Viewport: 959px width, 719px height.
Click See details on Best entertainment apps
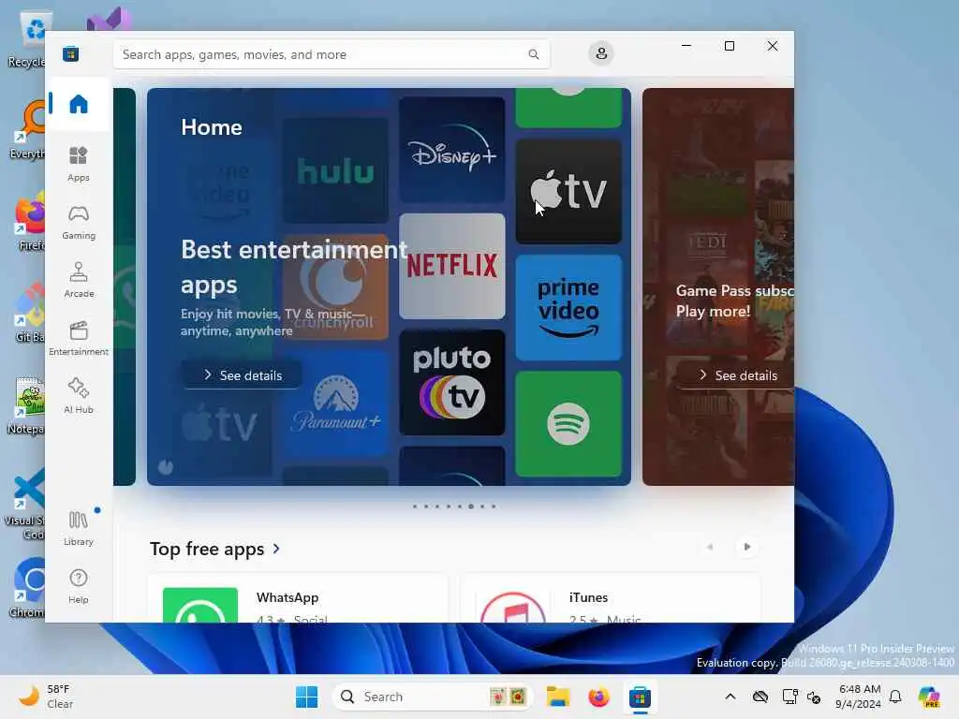coord(243,374)
